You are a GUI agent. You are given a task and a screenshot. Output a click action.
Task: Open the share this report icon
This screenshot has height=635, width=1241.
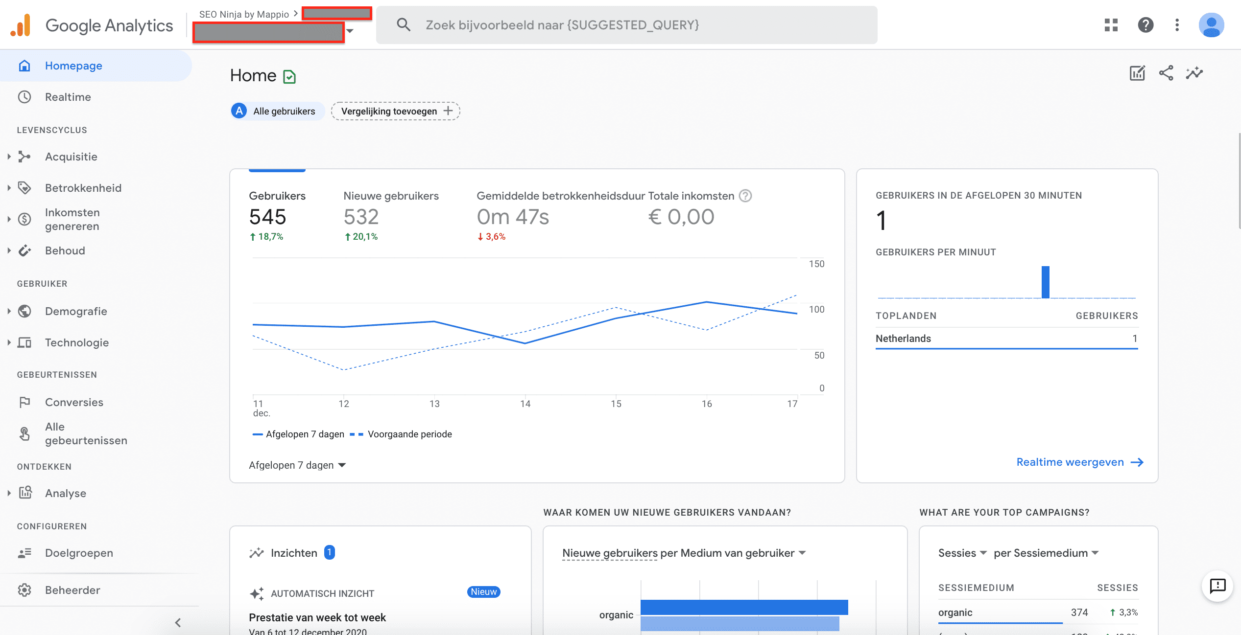click(x=1166, y=72)
